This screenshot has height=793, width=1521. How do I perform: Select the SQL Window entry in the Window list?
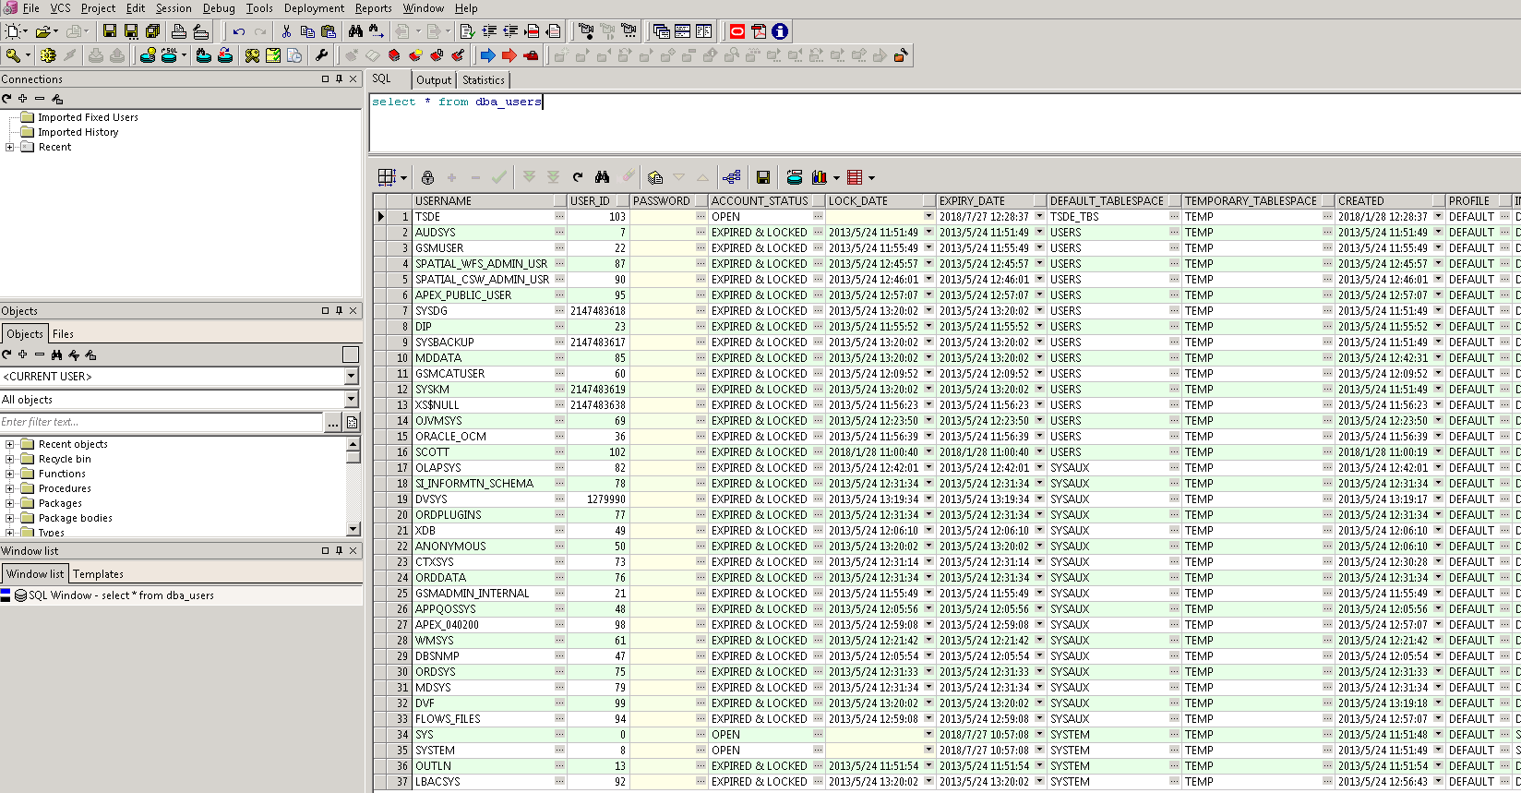tap(121, 595)
